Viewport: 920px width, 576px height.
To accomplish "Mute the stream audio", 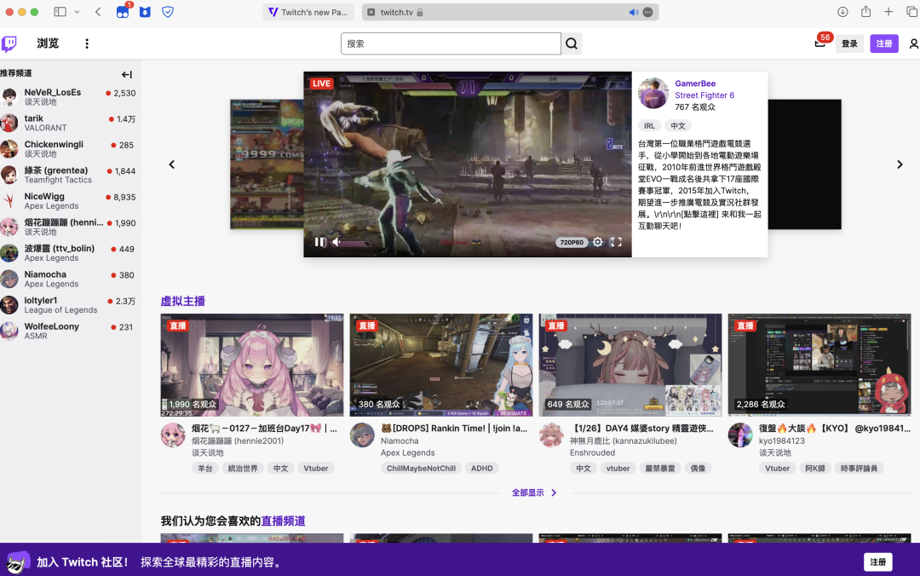I will click(x=336, y=242).
